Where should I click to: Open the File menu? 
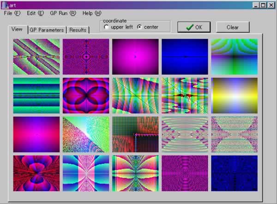click(x=12, y=13)
